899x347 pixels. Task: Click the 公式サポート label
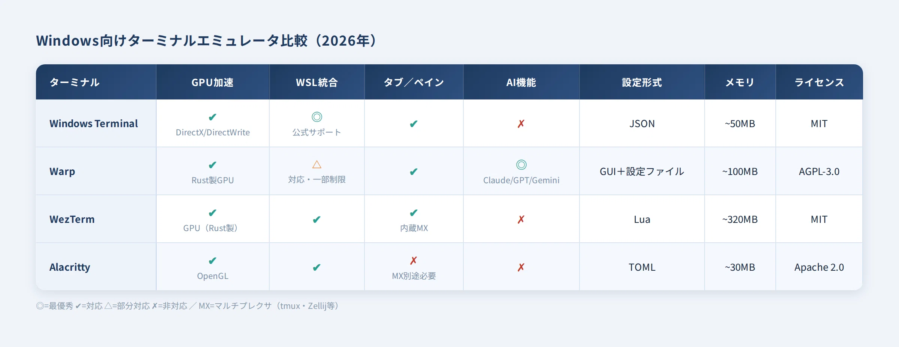(x=317, y=132)
